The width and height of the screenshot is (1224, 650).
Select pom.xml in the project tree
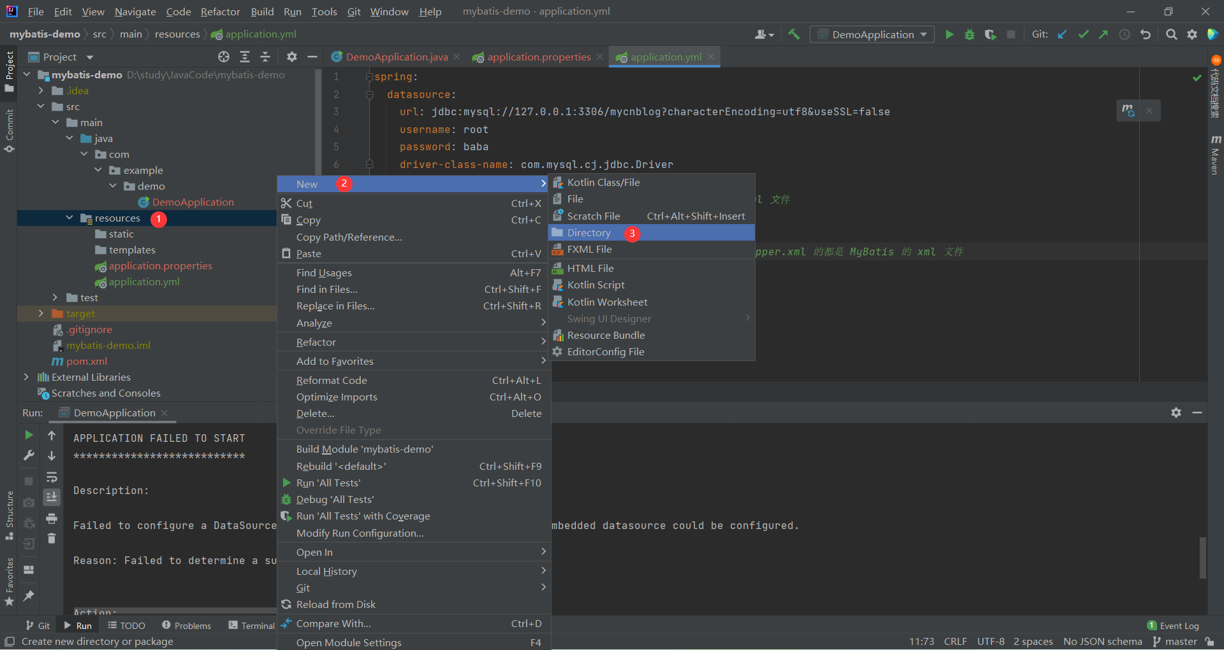87,361
